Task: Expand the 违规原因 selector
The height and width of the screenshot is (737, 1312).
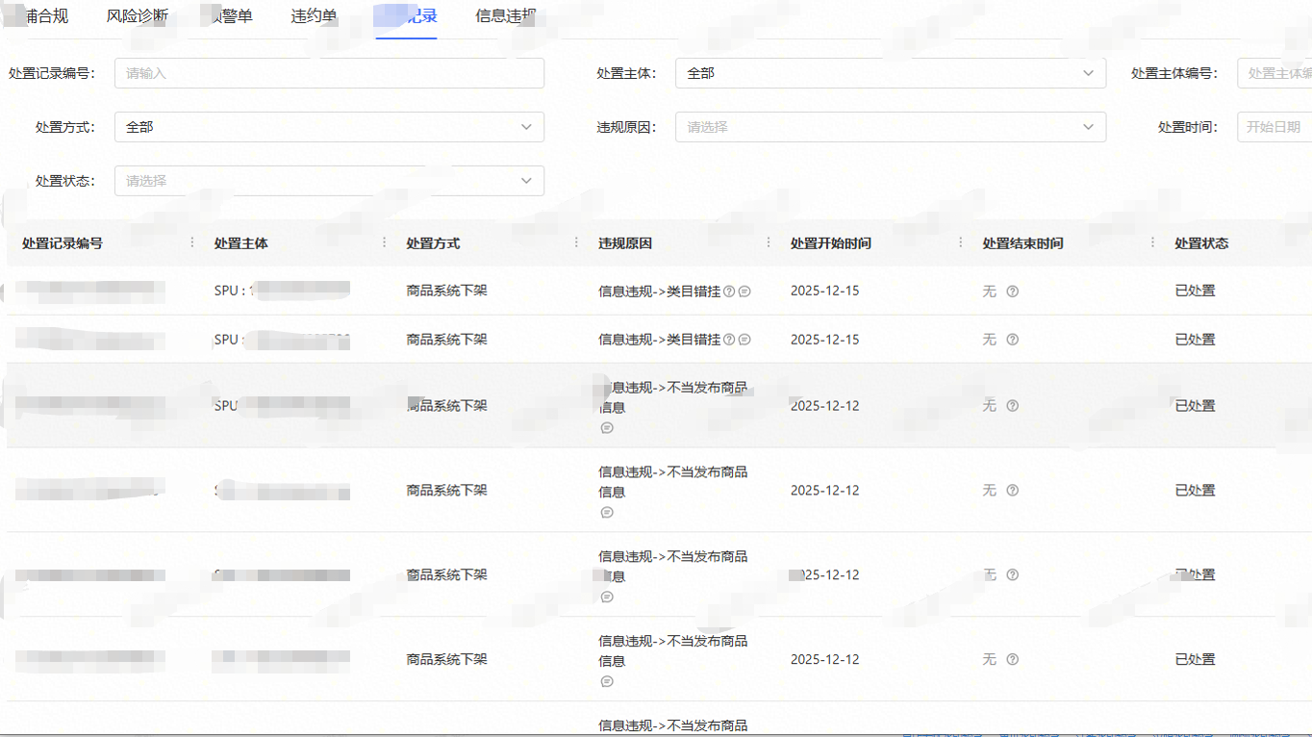Action: point(890,127)
